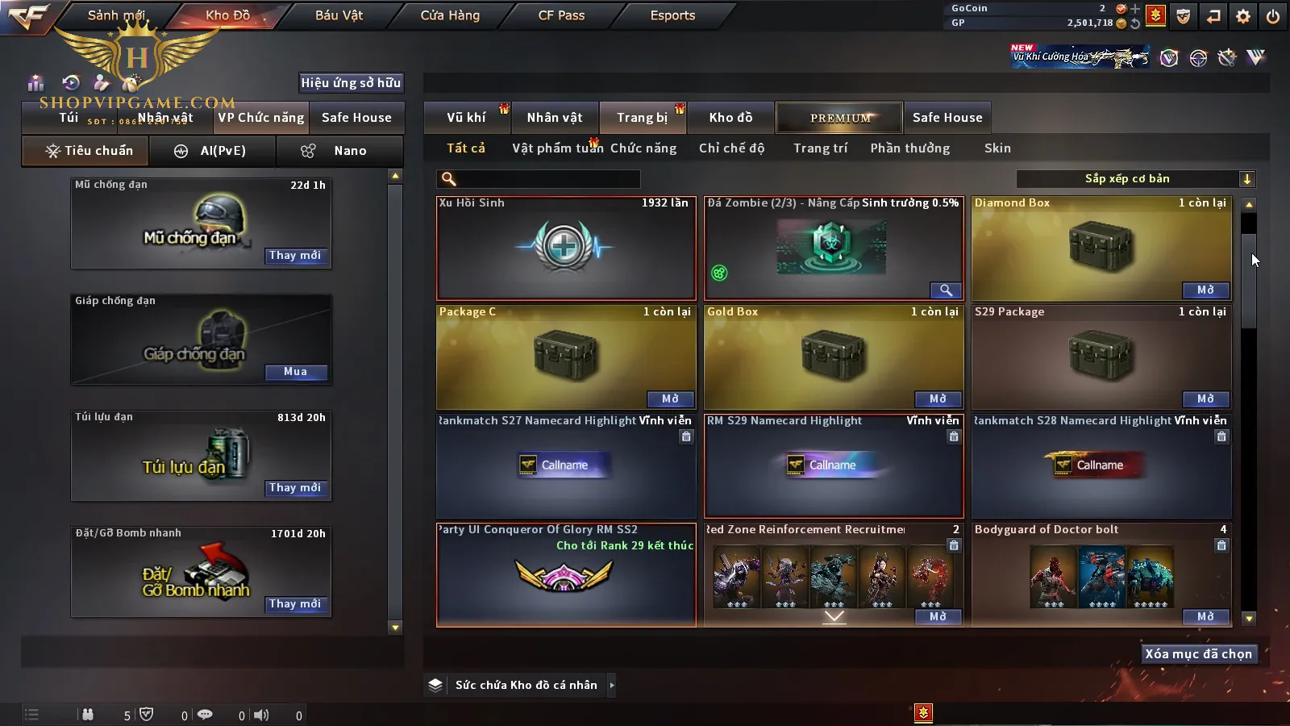This screenshot has height=726, width=1290.
Task: Click Mở on Diamond Box
Action: click(1206, 290)
